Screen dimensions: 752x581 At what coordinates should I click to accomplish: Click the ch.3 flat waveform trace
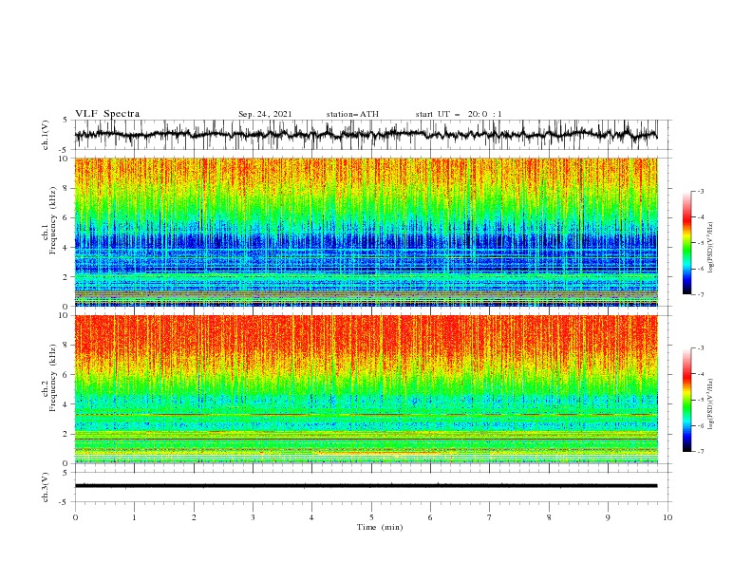(366, 486)
